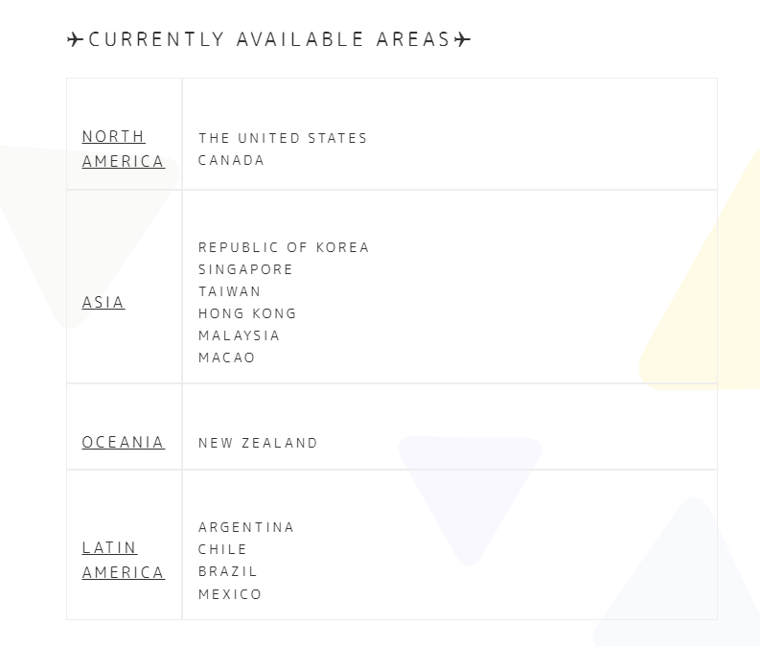Image resolution: width=760 pixels, height=646 pixels.
Task: Click Republic of Korea in the list
Action: 284,247
